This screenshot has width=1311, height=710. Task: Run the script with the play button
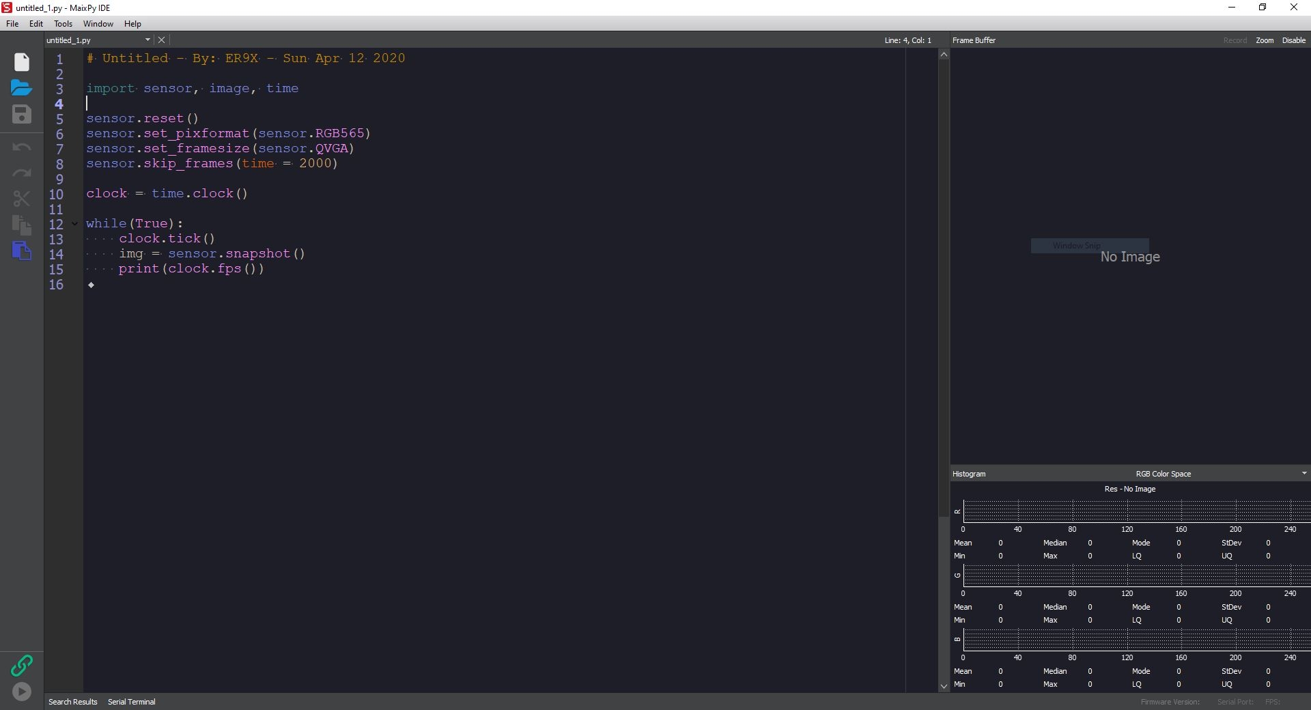point(22,692)
